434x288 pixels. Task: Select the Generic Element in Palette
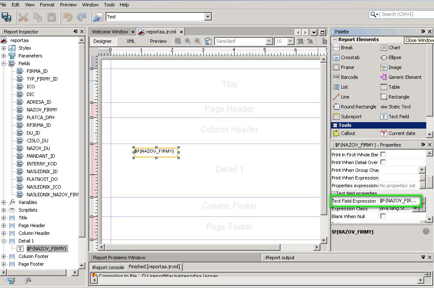point(401,77)
